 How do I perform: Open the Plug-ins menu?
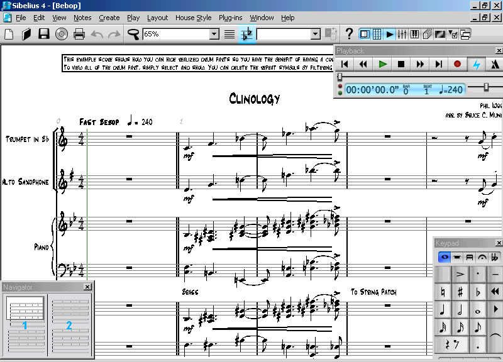(230, 18)
